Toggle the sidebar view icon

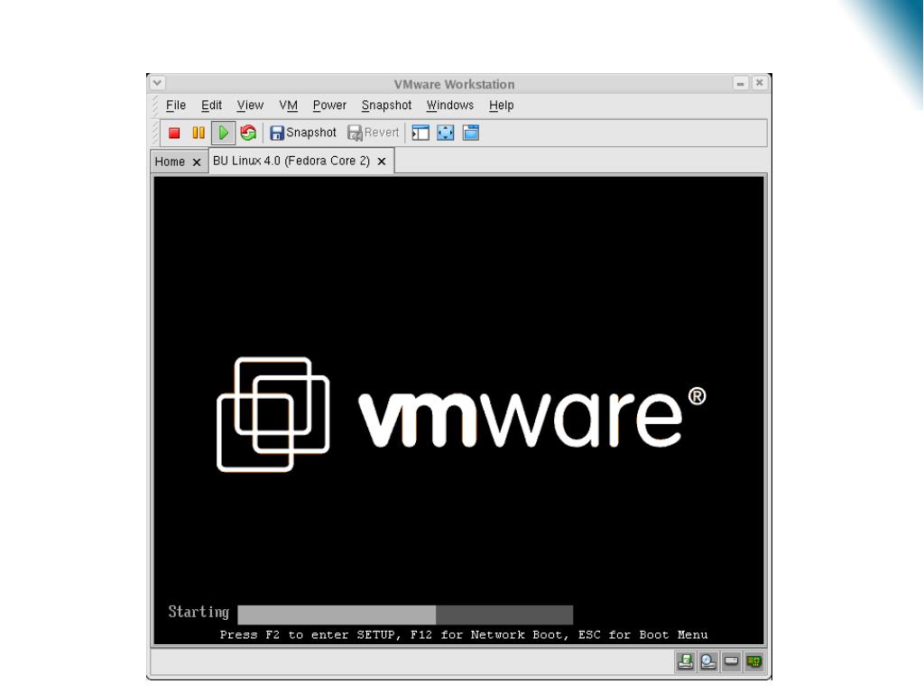point(420,134)
